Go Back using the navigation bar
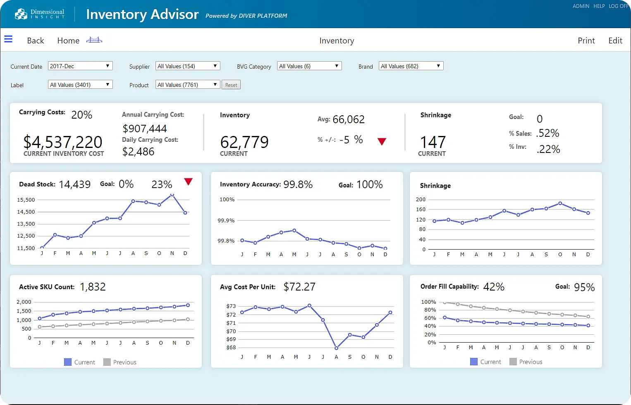This screenshot has width=631, height=405. [36, 40]
